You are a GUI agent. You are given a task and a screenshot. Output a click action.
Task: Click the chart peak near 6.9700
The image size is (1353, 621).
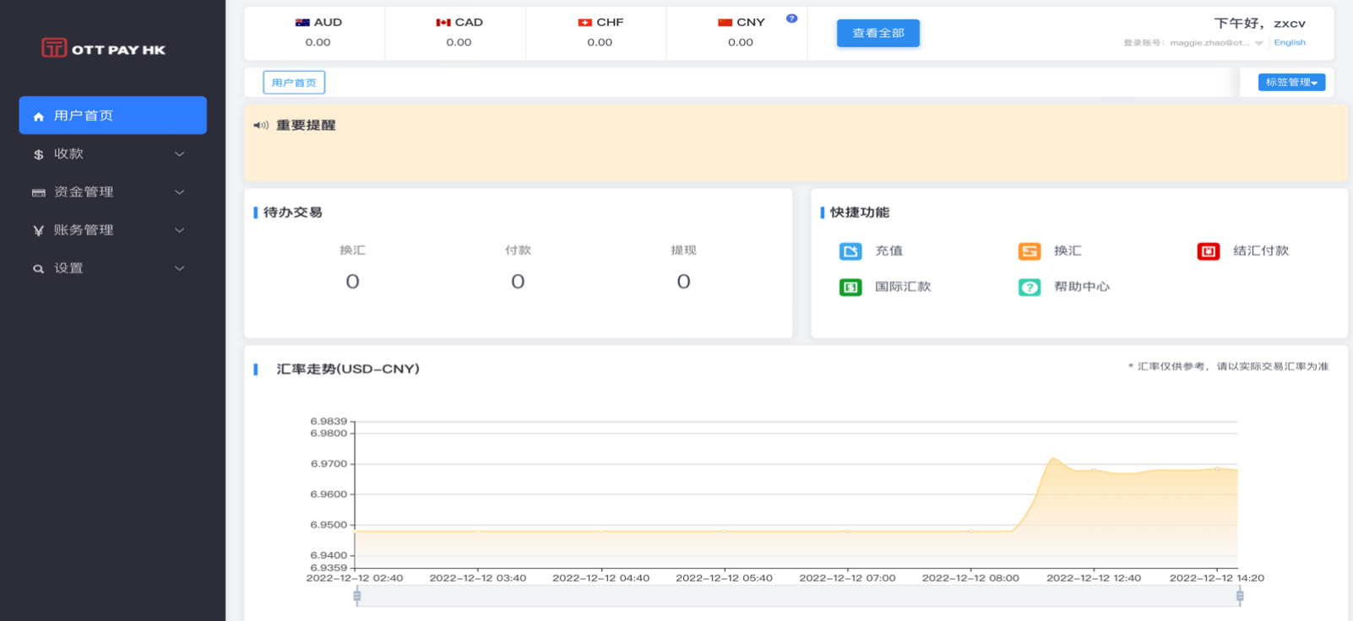1053,458
